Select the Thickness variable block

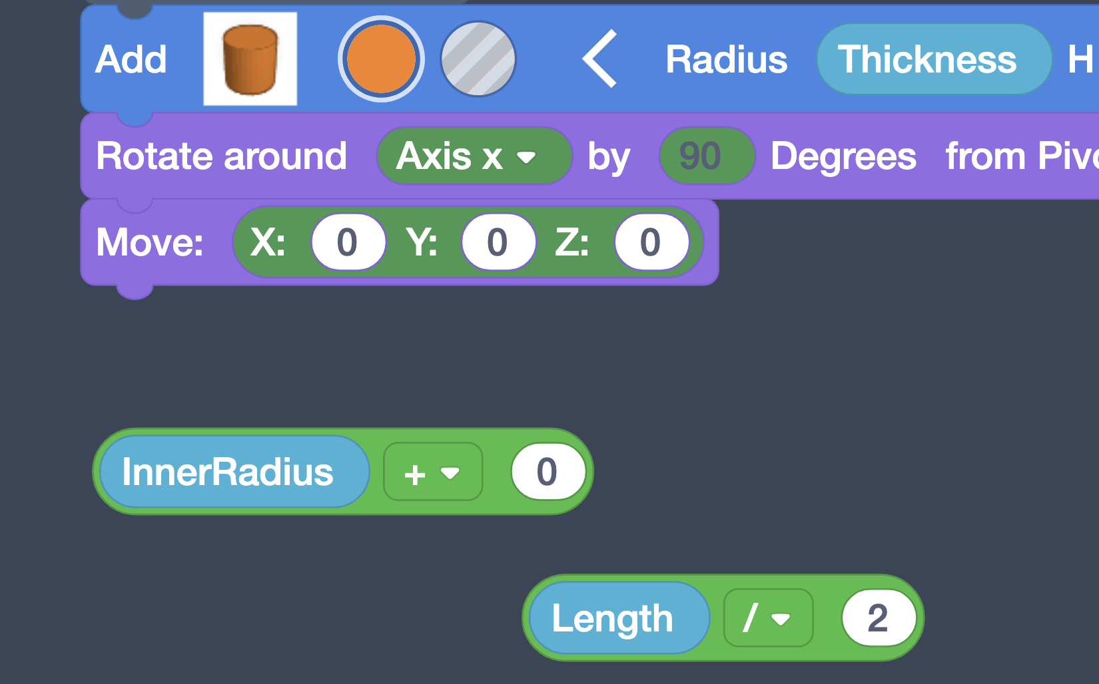click(927, 59)
